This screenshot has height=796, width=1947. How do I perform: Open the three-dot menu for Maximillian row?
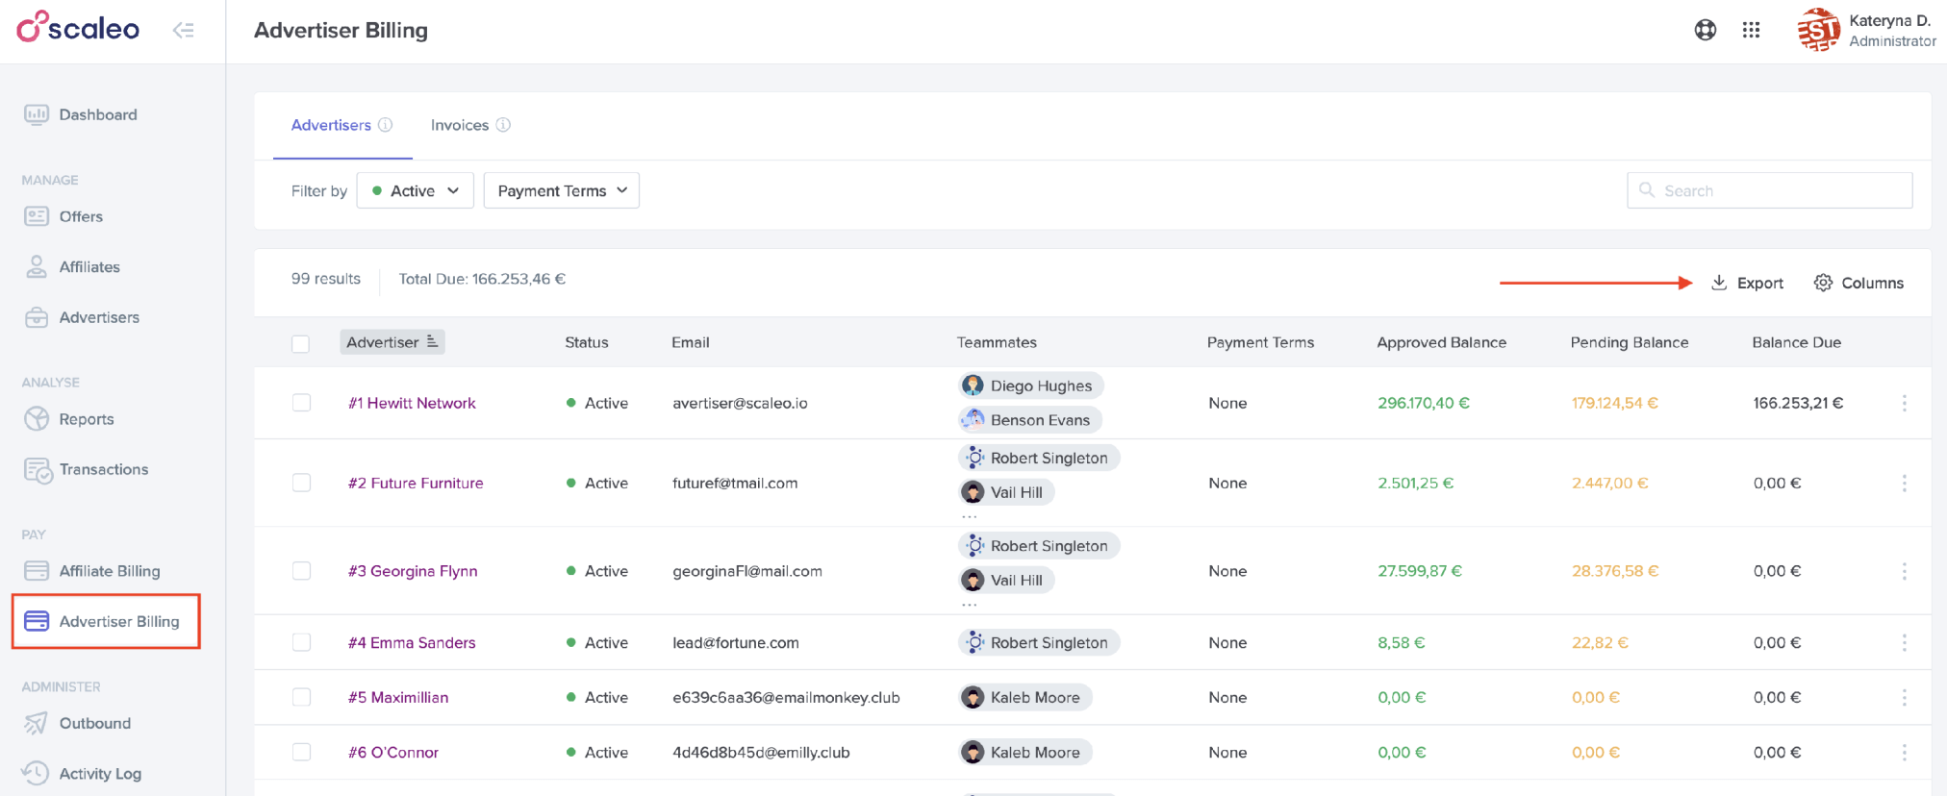[1904, 697]
